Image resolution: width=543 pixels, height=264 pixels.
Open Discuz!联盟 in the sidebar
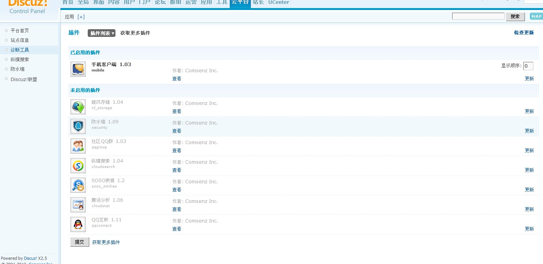(x=24, y=80)
